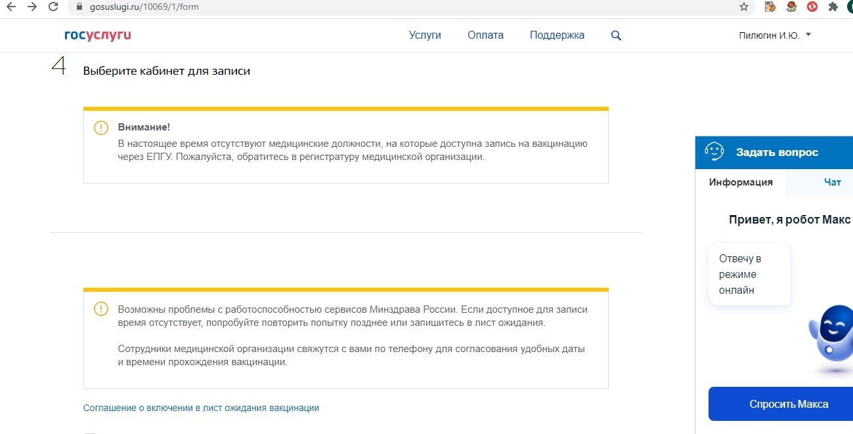The image size is (853, 434).
Task: View site info via the padlock icon
Action: pyautogui.click(x=79, y=7)
